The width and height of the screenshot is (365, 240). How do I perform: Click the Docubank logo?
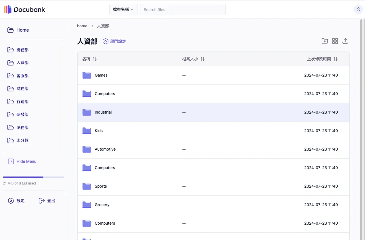click(x=24, y=9)
